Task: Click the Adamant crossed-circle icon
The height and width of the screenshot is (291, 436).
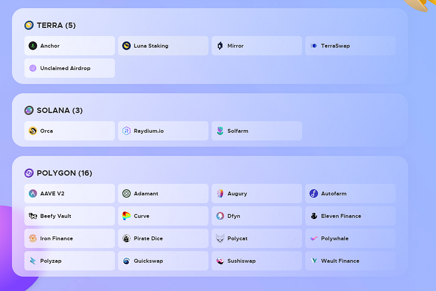Action: pyautogui.click(x=126, y=193)
